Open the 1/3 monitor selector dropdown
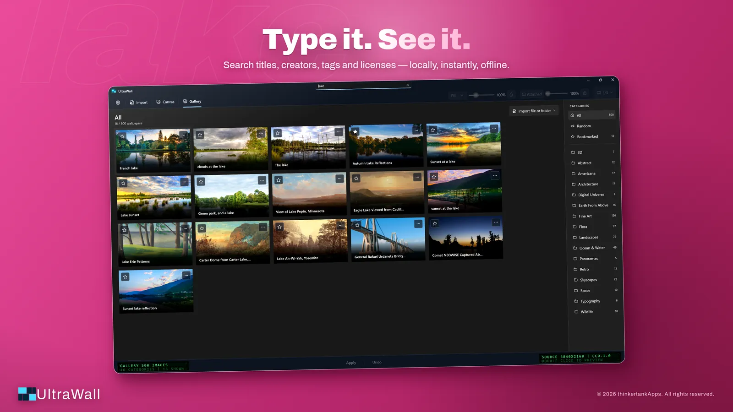The image size is (733, 412). pyautogui.click(x=605, y=93)
